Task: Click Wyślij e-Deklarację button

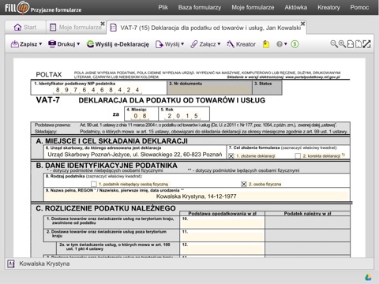Action: [118, 44]
